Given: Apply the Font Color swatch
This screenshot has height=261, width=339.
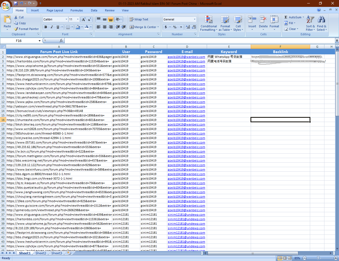Looking at the screenshot, I should (x=87, y=27).
